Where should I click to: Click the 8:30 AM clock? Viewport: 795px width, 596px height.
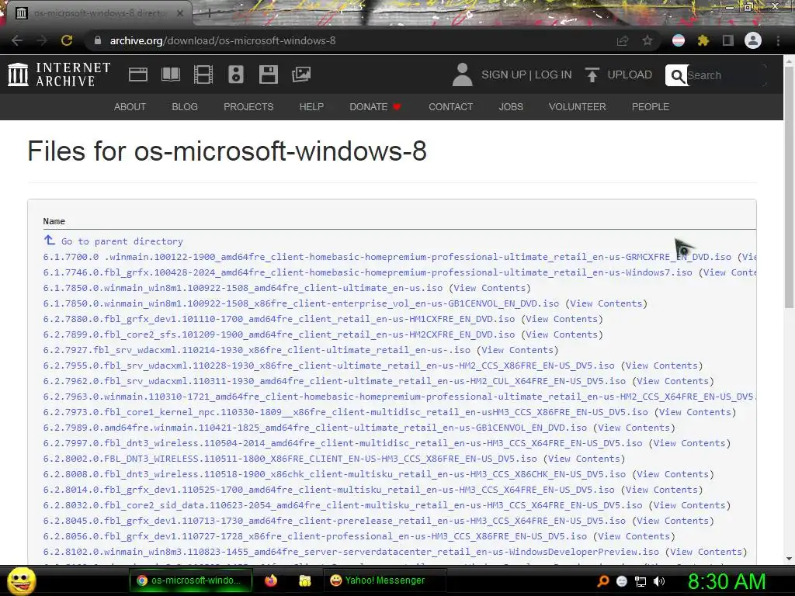(x=727, y=581)
